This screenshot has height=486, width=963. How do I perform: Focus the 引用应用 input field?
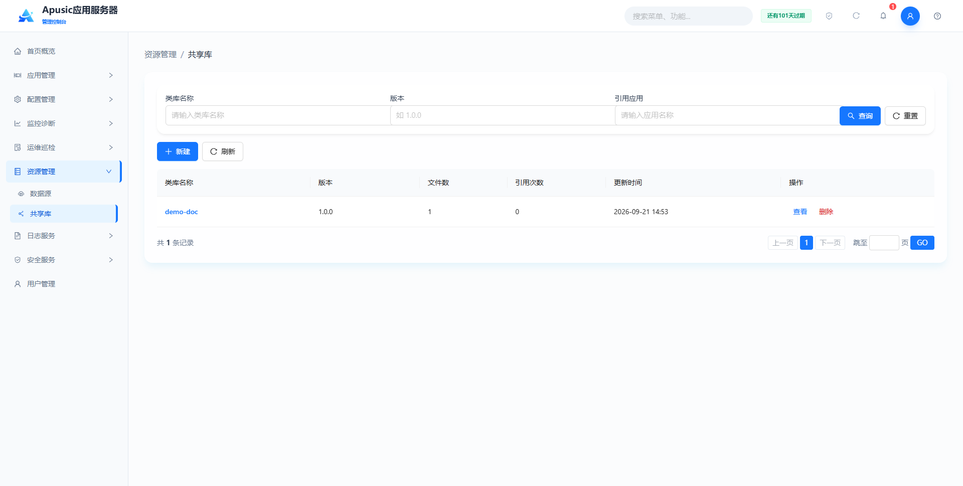[x=727, y=115]
